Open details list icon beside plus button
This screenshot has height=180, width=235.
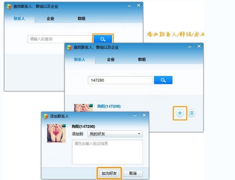(192, 113)
